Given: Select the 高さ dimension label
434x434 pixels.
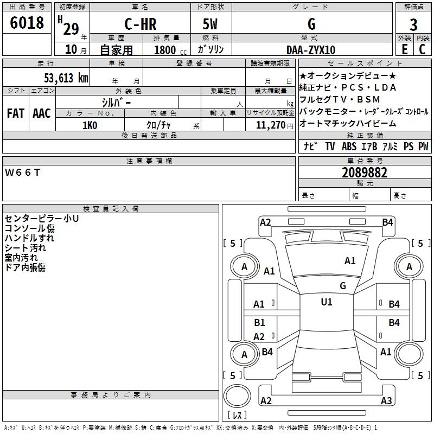Looking at the screenshot, I should click(x=400, y=196).
